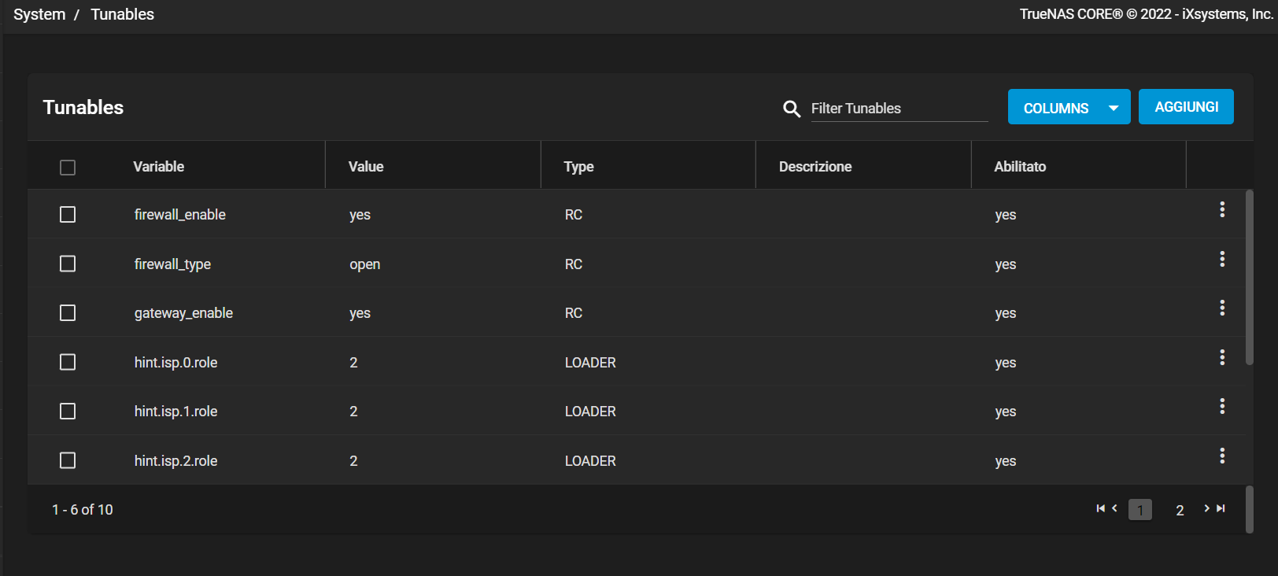Viewport: 1278px width, 576px height.
Task: Sort by Descrizione column header
Action: pos(815,167)
